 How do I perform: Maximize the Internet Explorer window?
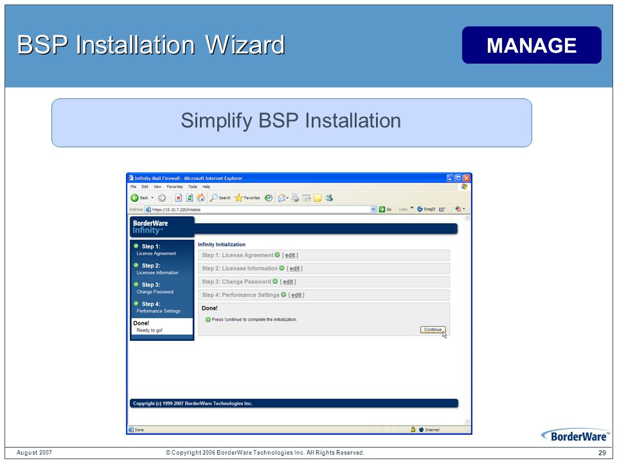[458, 178]
